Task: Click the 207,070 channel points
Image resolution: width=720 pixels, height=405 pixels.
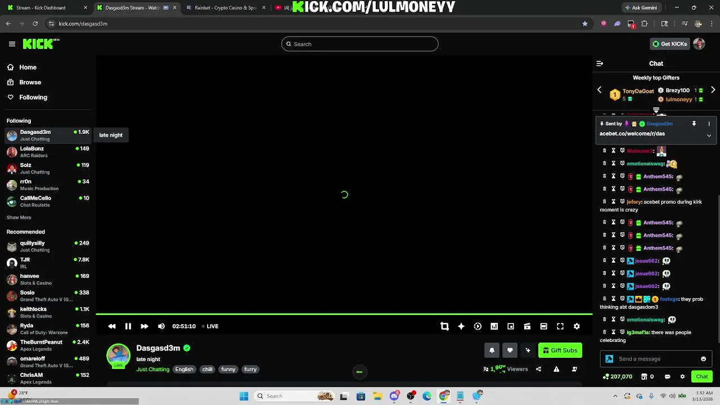Action: tap(617, 376)
